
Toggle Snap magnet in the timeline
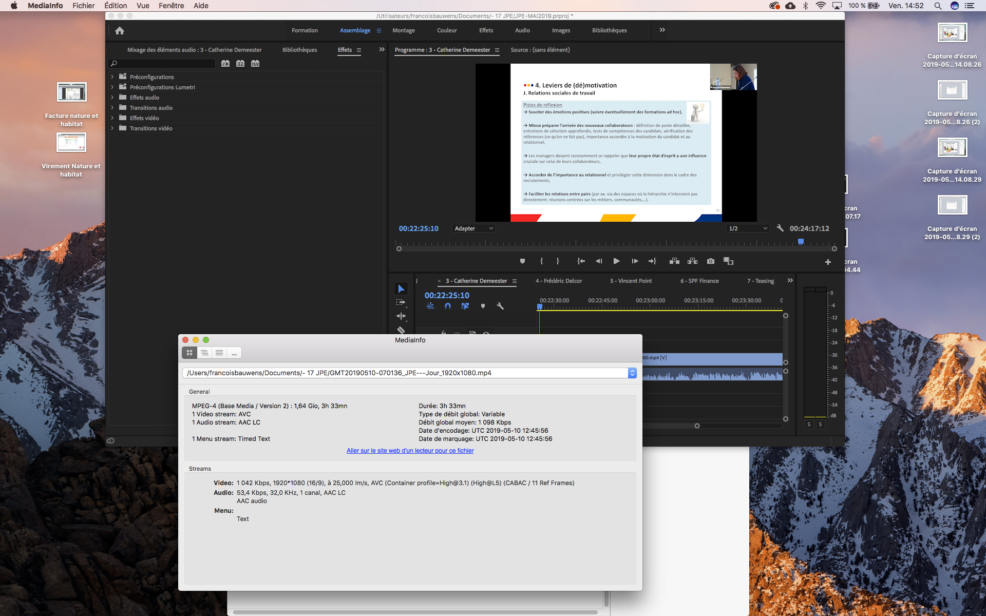[448, 306]
